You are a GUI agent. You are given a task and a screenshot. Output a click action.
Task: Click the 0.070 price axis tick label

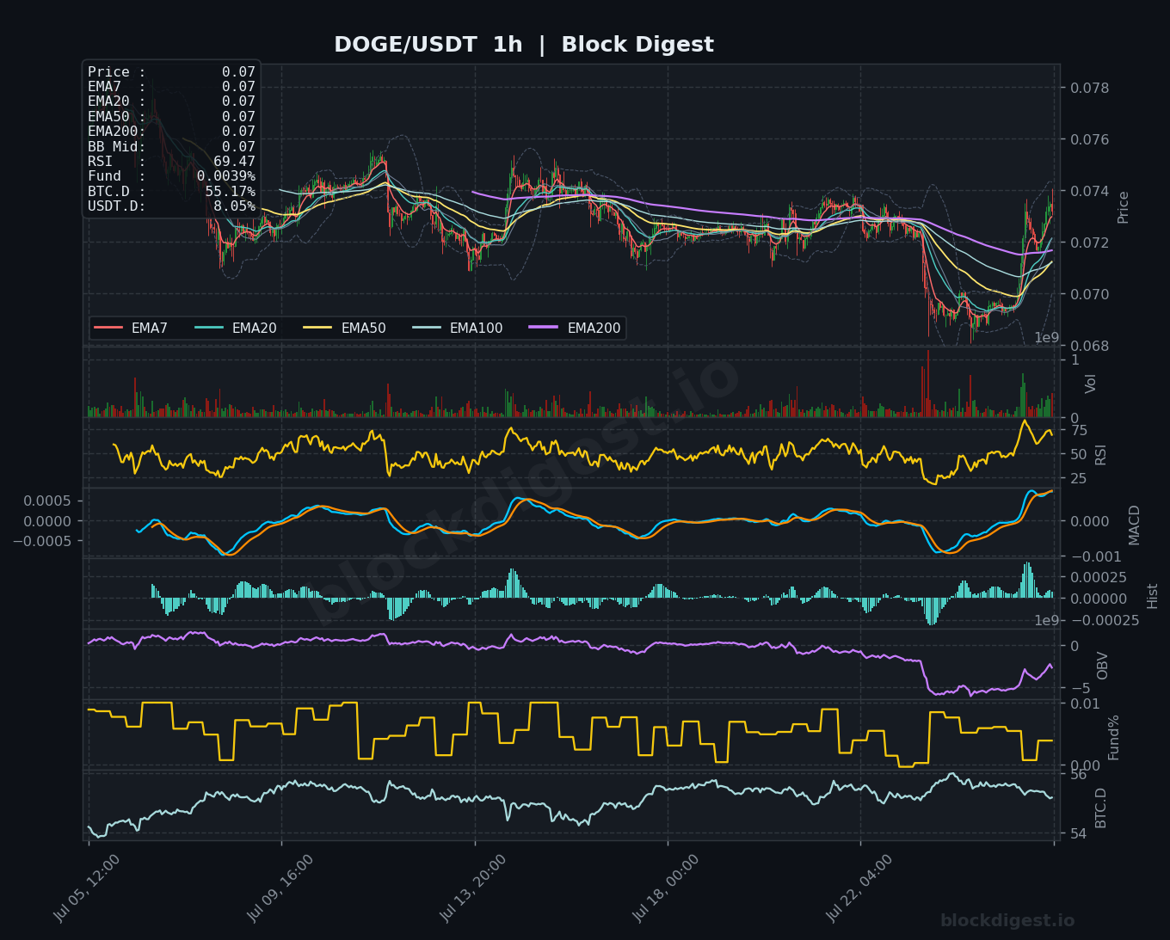click(x=1090, y=294)
